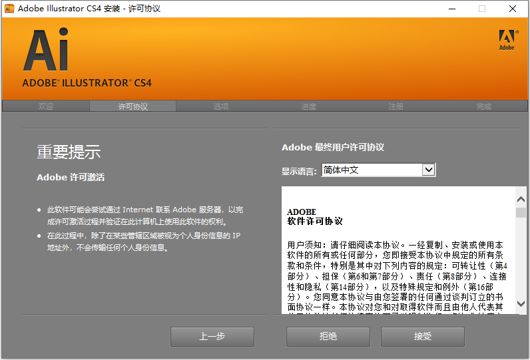Click the 重要提示 heading
This screenshot has height=360, width=530.
tap(69, 152)
